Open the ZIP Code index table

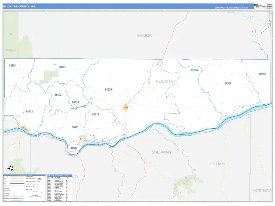tap(59, 188)
